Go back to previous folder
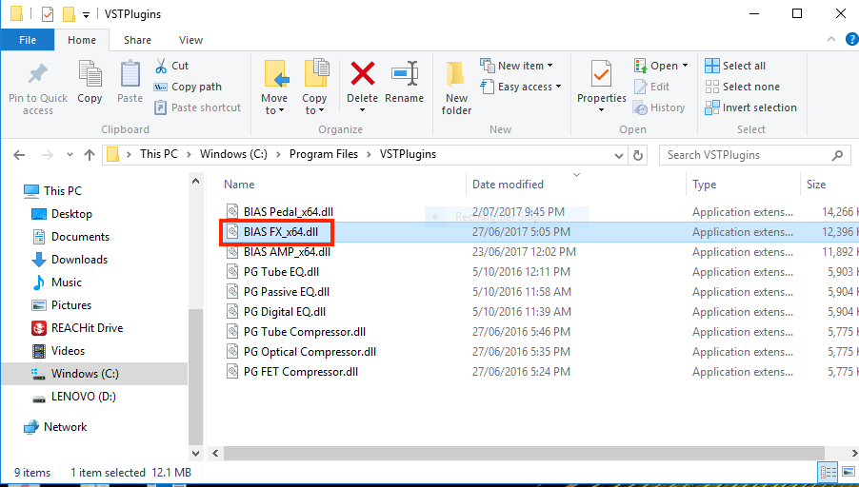This screenshot has height=487, width=859. pyautogui.click(x=19, y=155)
